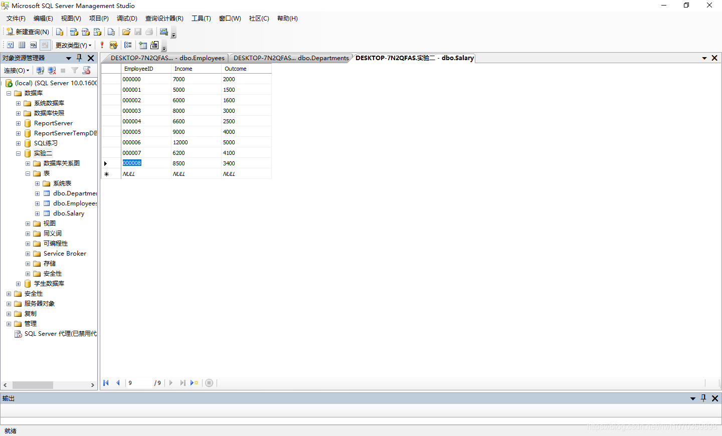Open Activity Monitor icon in toolbar

[x=164, y=32]
